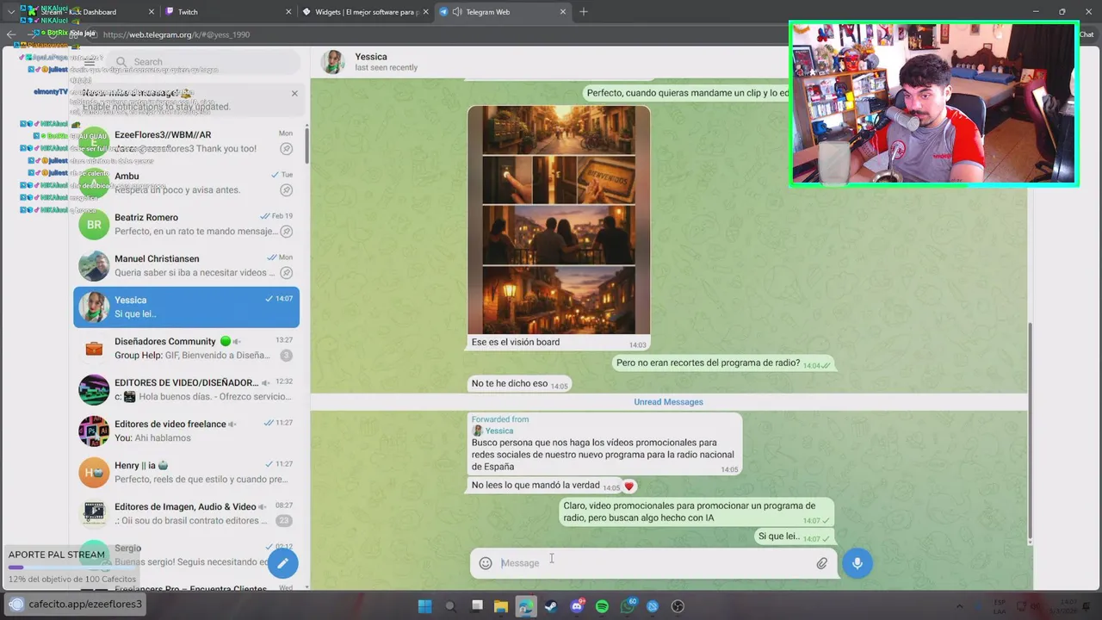The image size is (1102, 620).
Task: Switch to the Twitch browser tab
Action: (x=228, y=12)
